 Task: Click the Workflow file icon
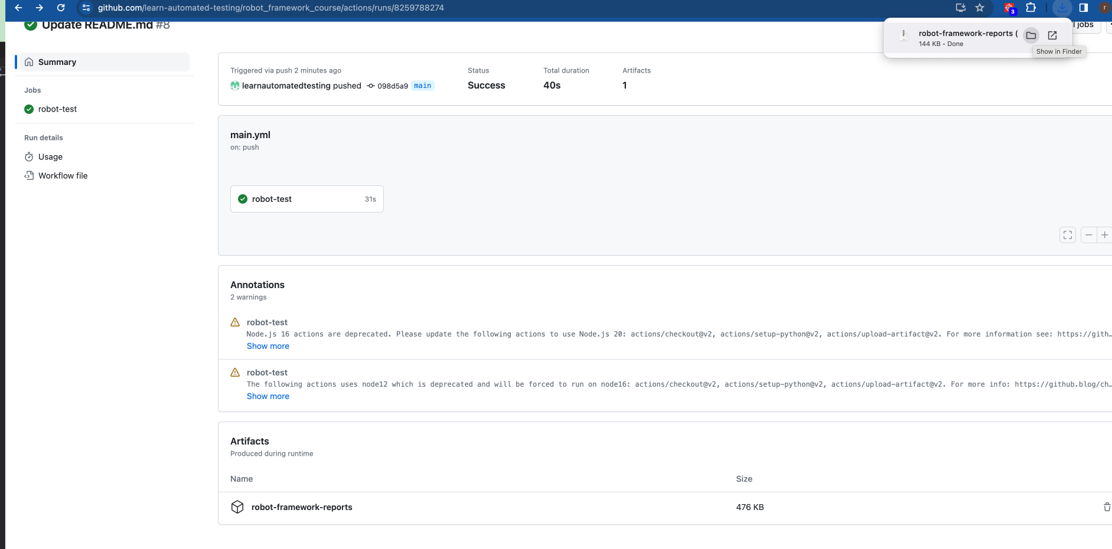pyautogui.click(x=29, y=176)
